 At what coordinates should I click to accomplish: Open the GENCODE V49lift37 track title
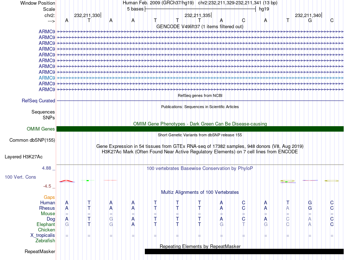click(x=200, y=26)
